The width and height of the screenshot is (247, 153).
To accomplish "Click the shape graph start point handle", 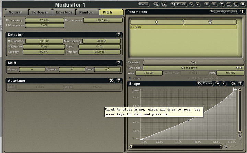I will (x=142, y=139).
